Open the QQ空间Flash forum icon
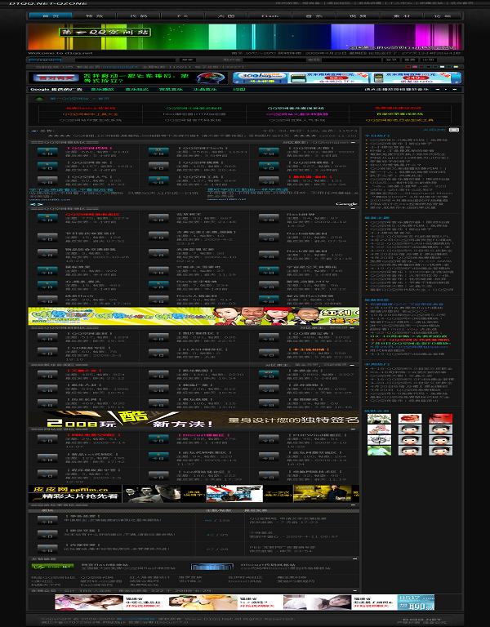 [158, 153]
